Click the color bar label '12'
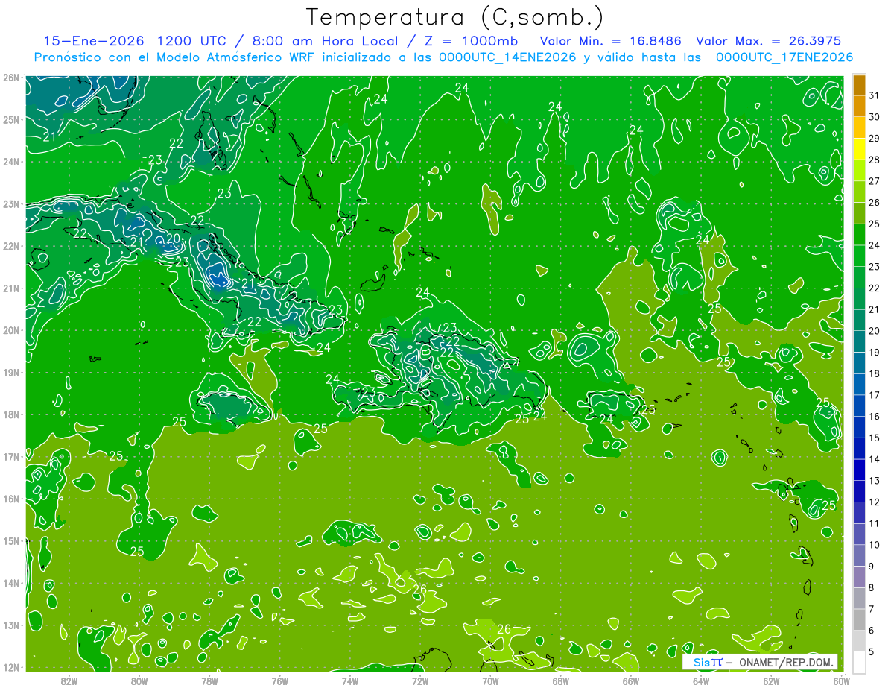Screen dimensions: 894x691 874,502
